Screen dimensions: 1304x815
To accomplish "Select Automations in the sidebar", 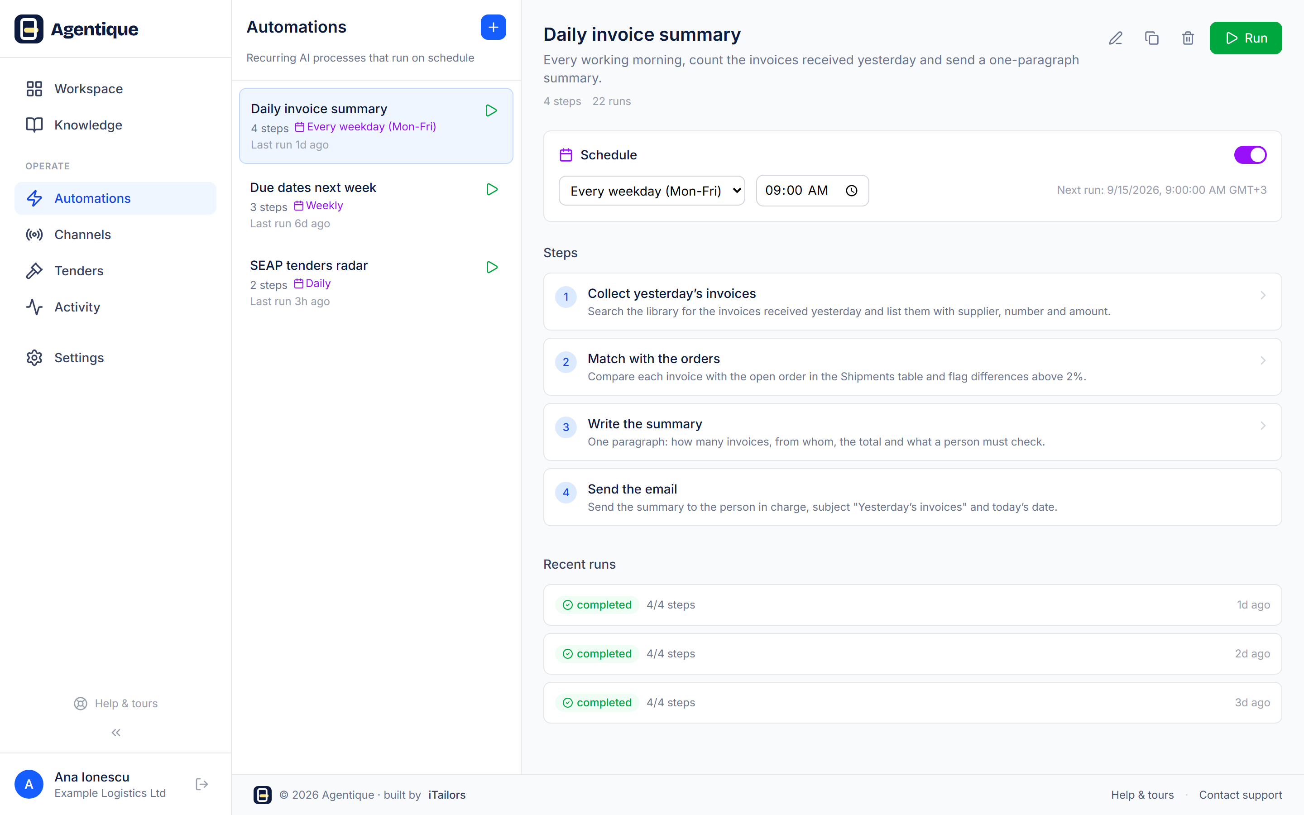I will click(x=115, y=198).
